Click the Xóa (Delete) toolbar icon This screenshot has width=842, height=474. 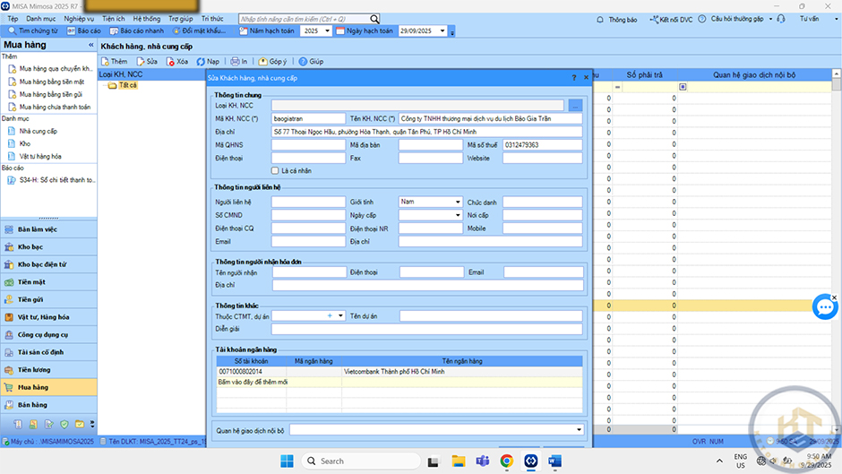(x=176, y=62)
